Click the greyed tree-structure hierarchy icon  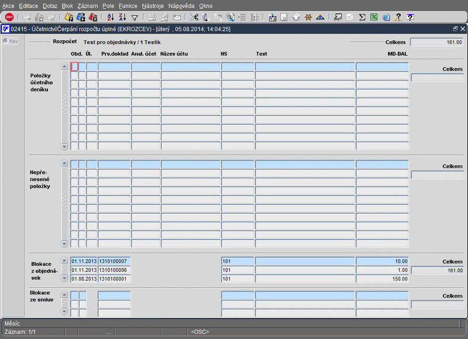[242, 18]
